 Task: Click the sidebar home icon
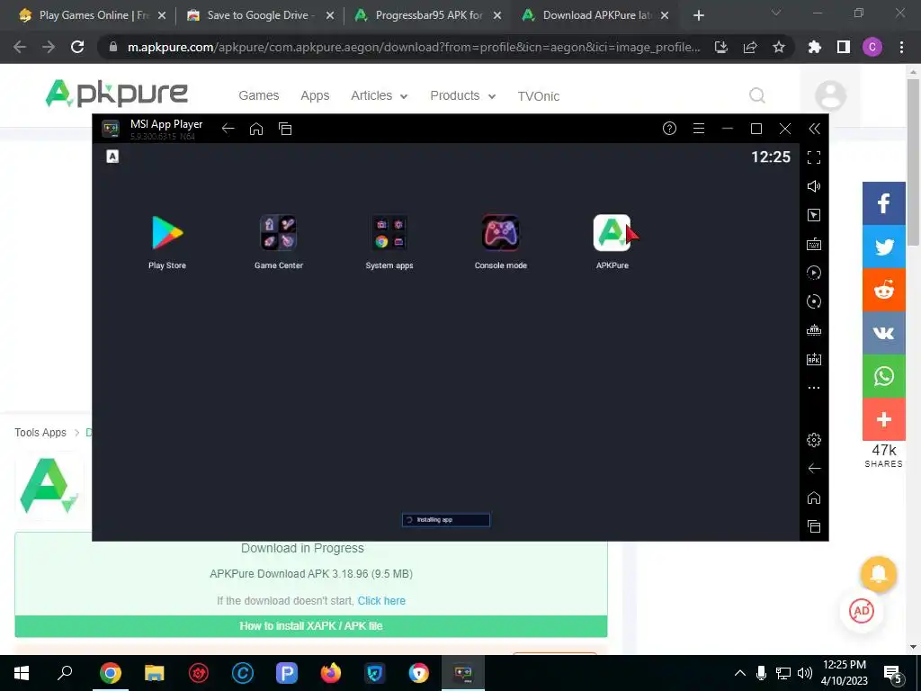click(x=814, y=498)
